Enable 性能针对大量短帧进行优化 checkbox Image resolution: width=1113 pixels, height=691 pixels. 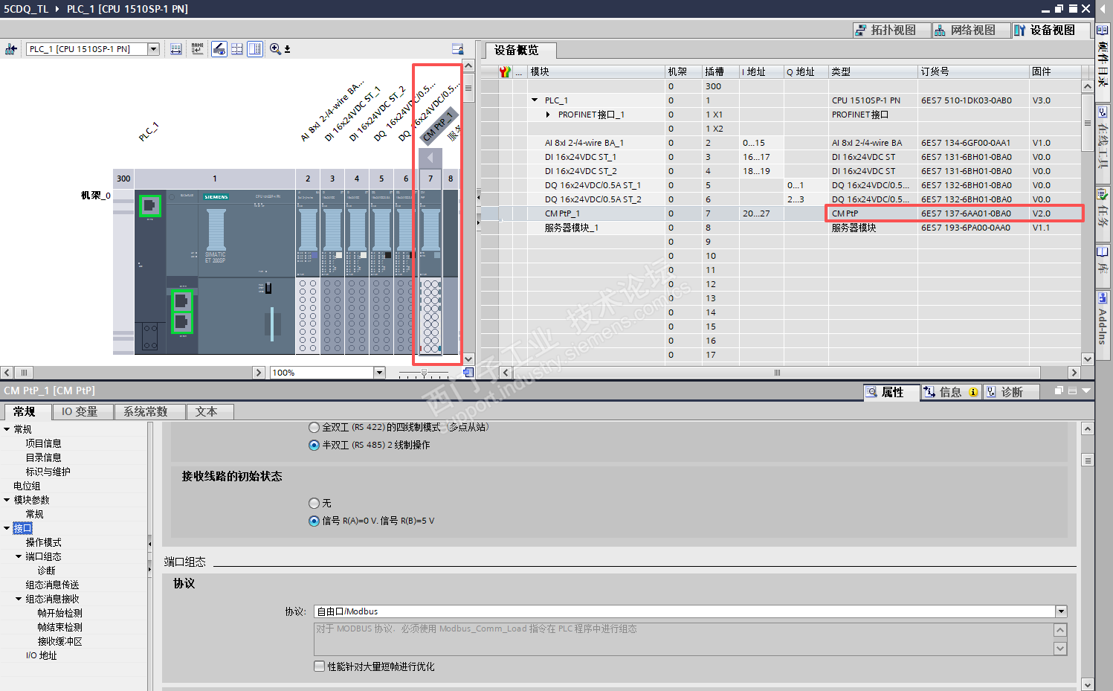point(320,666)
